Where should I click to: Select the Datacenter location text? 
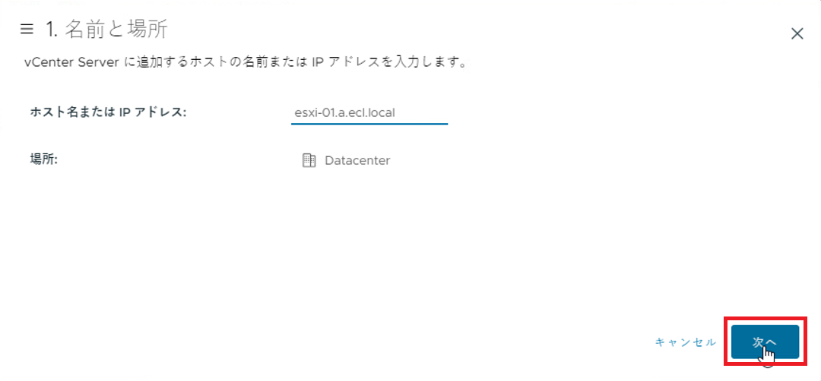click(357, 160)
